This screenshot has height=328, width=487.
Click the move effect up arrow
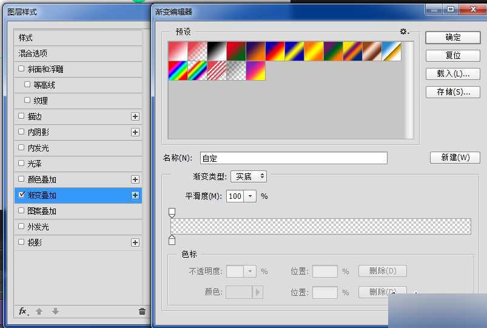pos(39,311)
